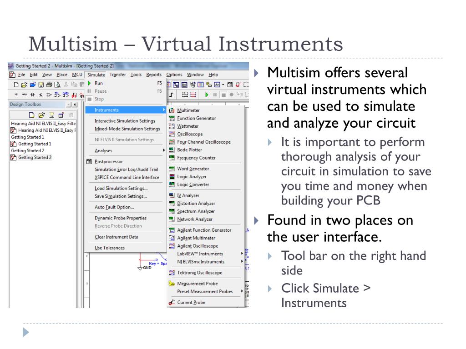The image size is (466, 349).
Task: Expand LabVIEW Instruments submenu
Action: [206, 254]
